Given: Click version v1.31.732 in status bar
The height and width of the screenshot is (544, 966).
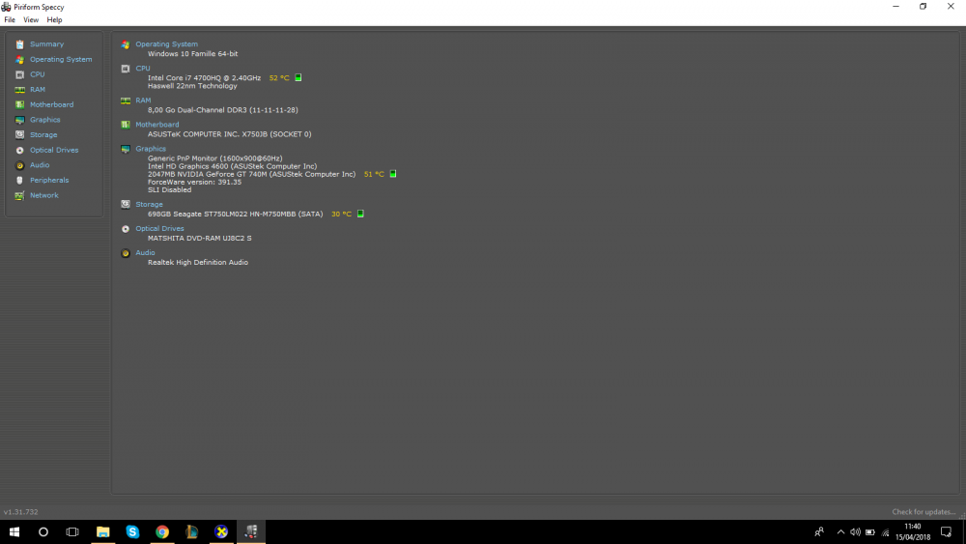Looking at the screenshot, I should (x=21, y=512).
